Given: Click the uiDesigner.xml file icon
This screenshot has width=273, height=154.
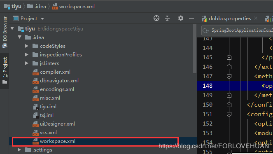Looking at the screenshot, I should (x=35, y=124).
